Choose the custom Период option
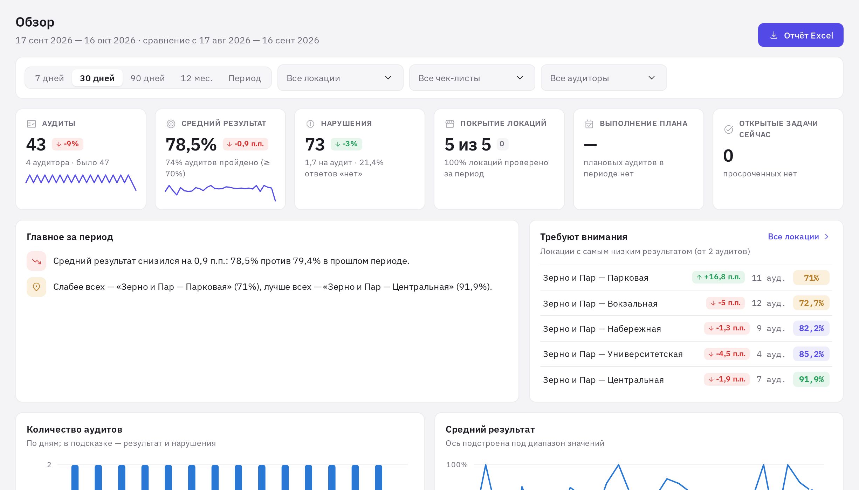 245,78
